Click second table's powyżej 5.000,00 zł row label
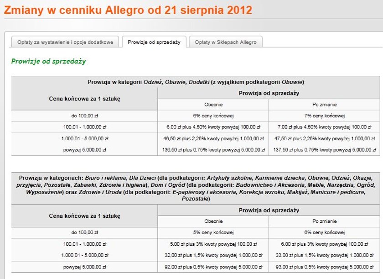The image size is (383, 279). click(84, 267)
